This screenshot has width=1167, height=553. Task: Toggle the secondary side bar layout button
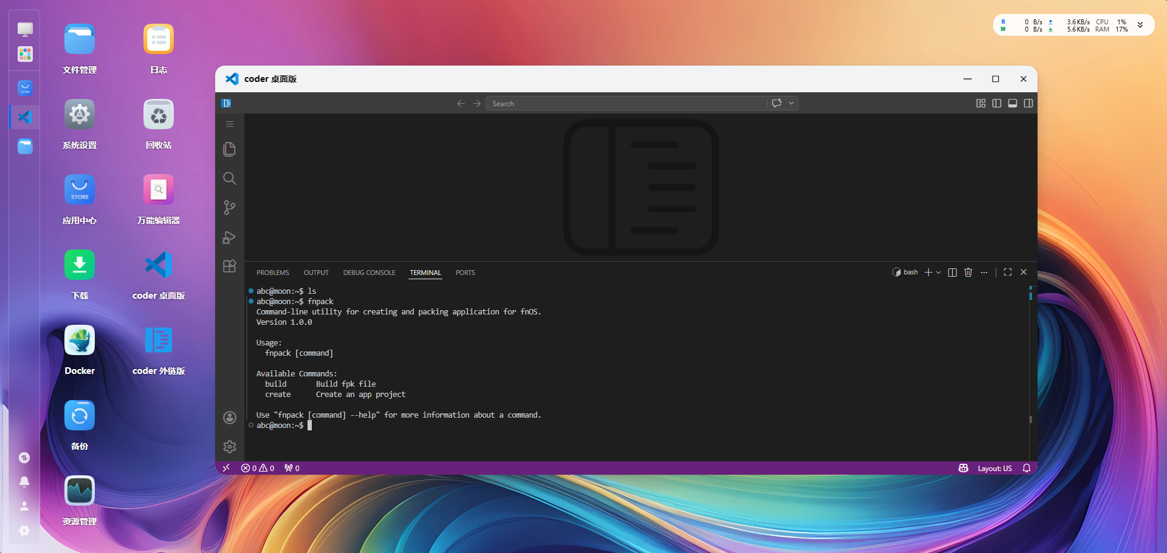[x=1028, y=104]
